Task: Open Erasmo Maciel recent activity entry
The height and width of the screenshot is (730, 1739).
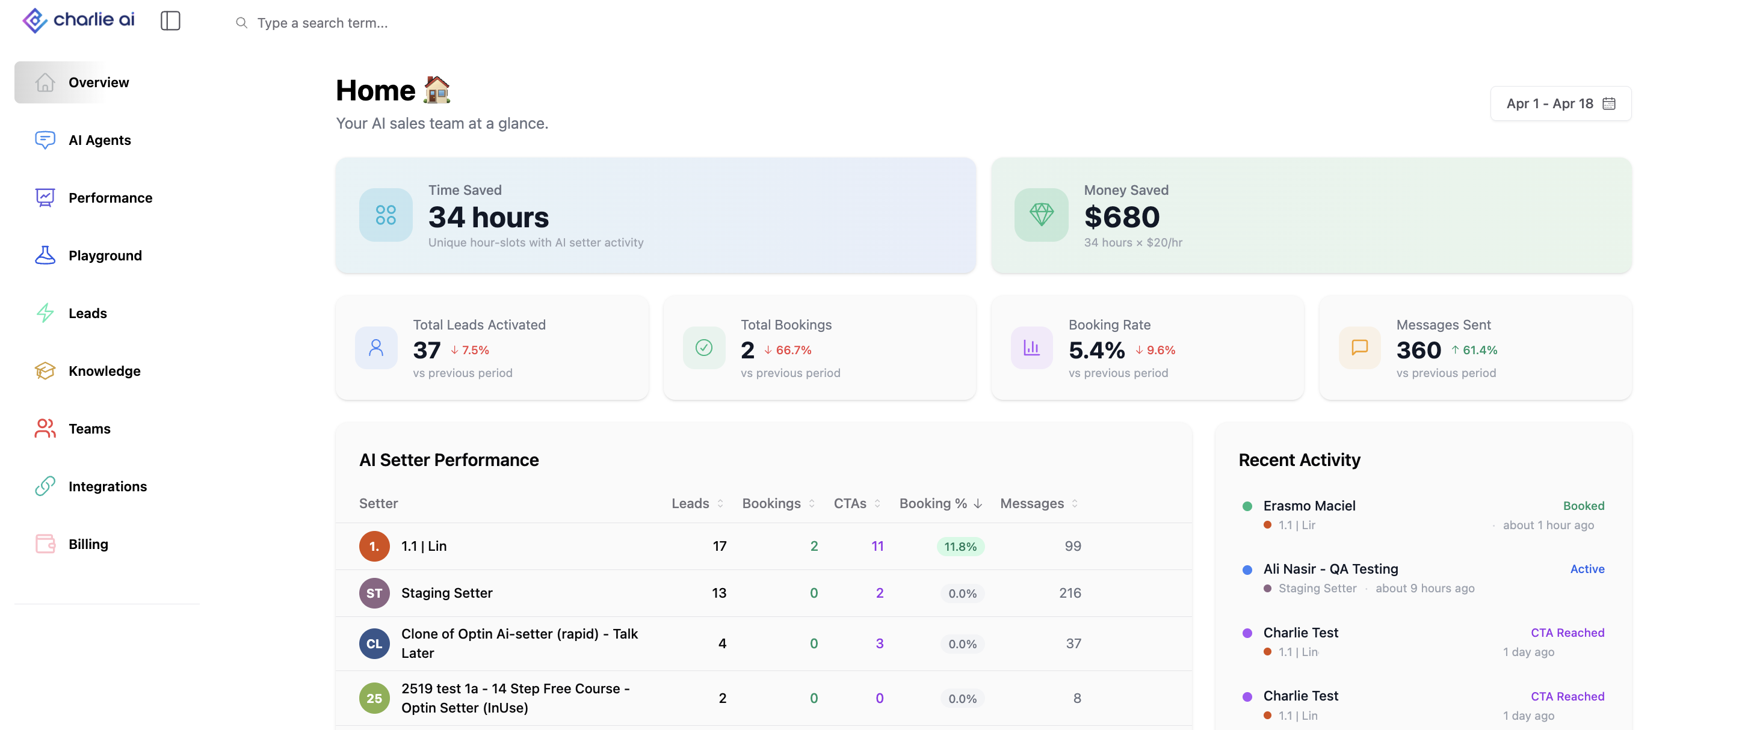Action: 1423,515
